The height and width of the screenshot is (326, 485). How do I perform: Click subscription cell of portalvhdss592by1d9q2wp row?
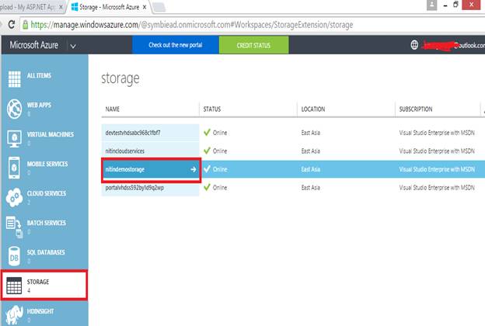tap(437, 188)
